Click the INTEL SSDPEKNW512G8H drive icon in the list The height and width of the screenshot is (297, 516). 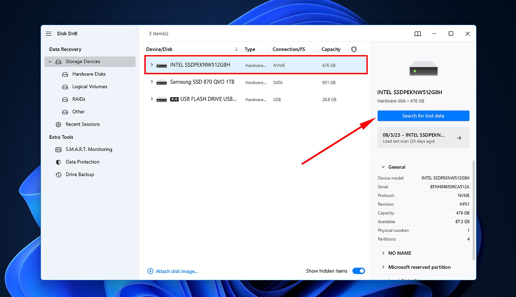tap(162, 65)
